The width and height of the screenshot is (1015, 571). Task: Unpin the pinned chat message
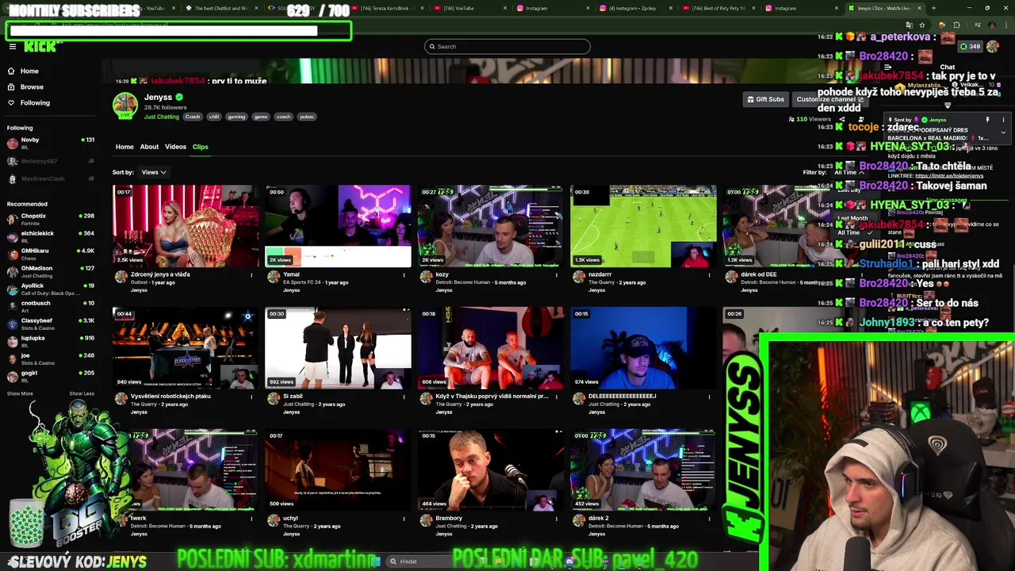coord(987,120)
